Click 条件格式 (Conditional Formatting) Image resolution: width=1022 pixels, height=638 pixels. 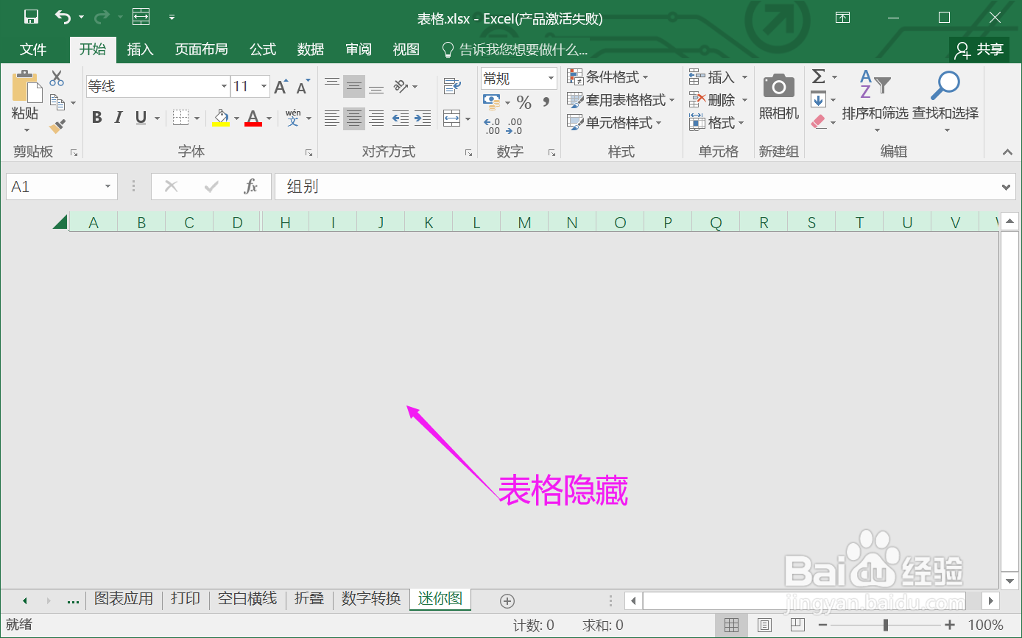pos(608,77)
